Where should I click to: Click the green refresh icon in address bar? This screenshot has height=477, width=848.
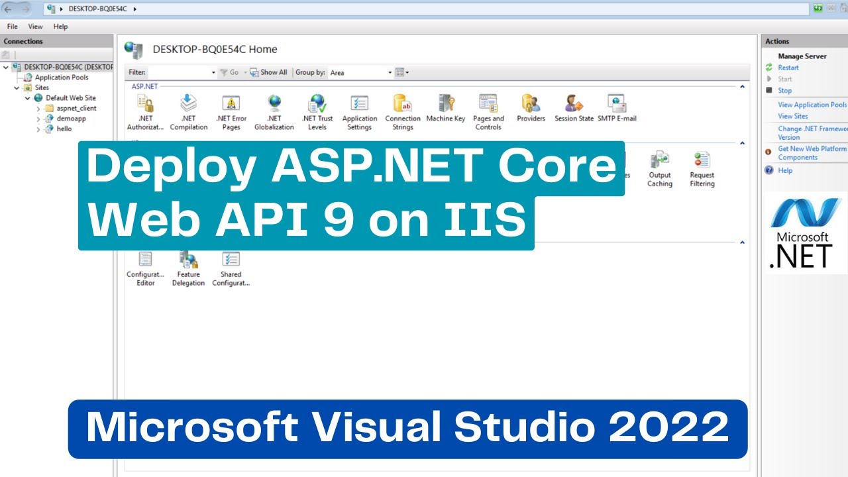(x=819, y=9)
